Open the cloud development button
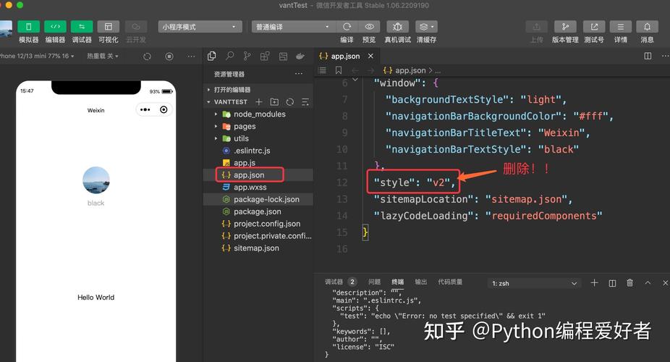 pos(136,27)
